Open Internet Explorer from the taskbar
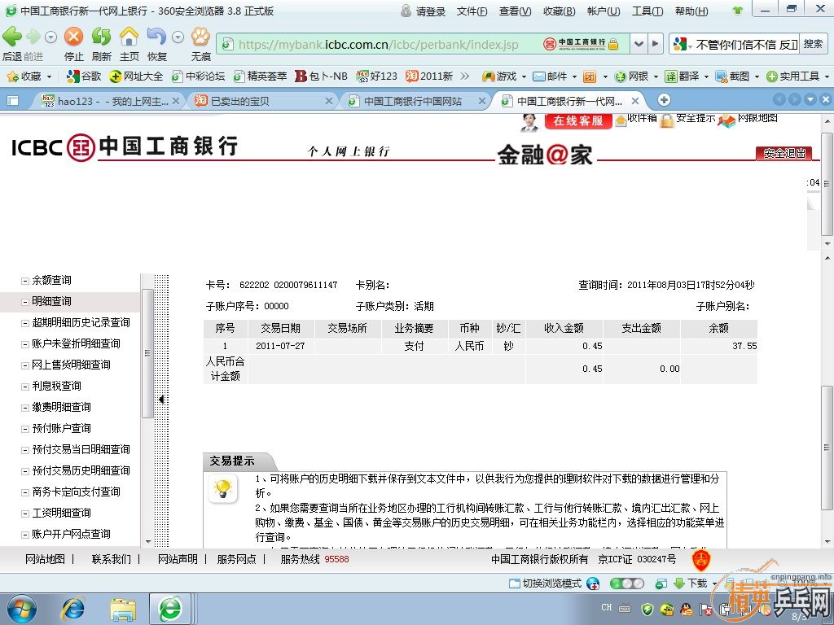Image resolution: width=834 pixels, height=625 pixels. (73, 609)
